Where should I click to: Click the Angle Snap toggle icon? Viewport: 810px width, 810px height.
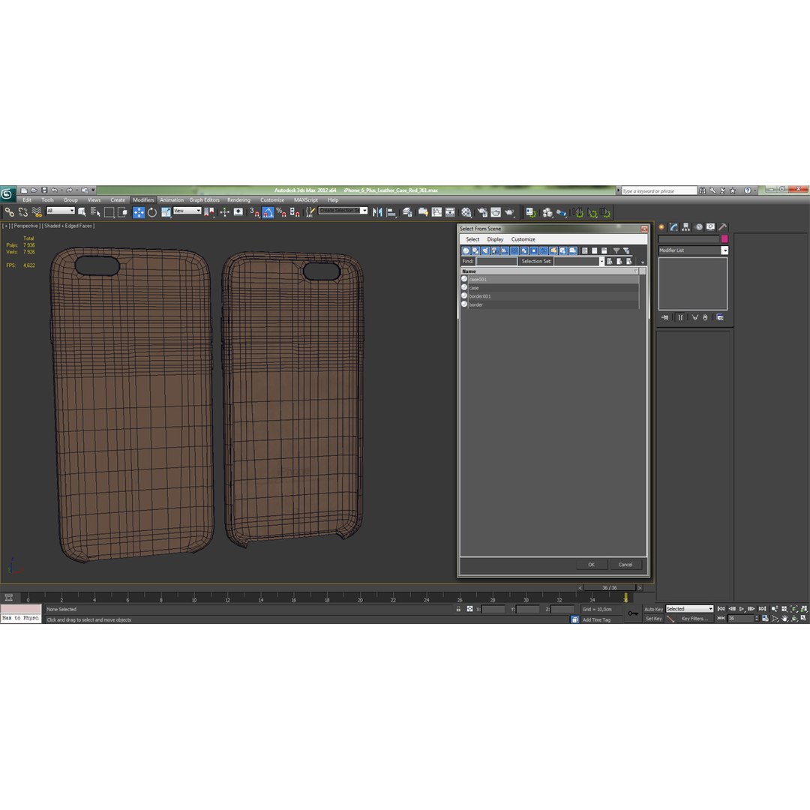[268, 212]
